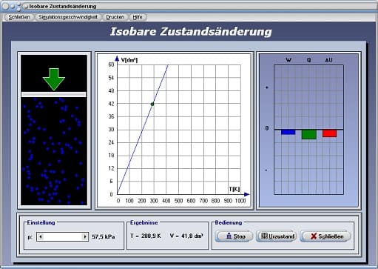Click the green down arrow above piston
This screenshot has width=378, height=269.
[x=54, y=79]
